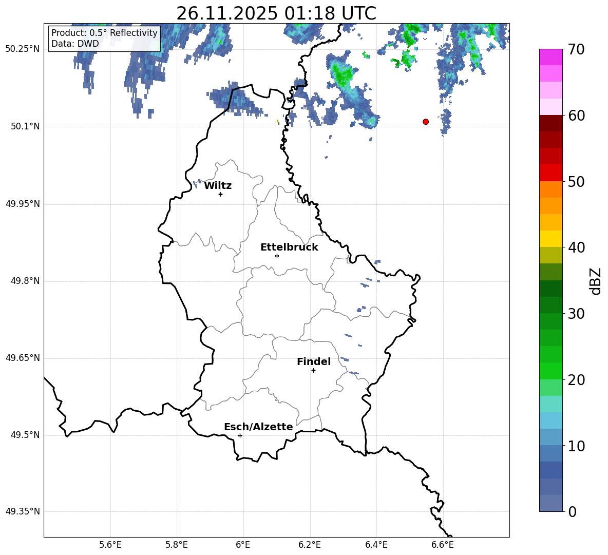Click the latitude label 49.8°N
The width and height of the screenshot is (608, 555).
click(25, 281)
